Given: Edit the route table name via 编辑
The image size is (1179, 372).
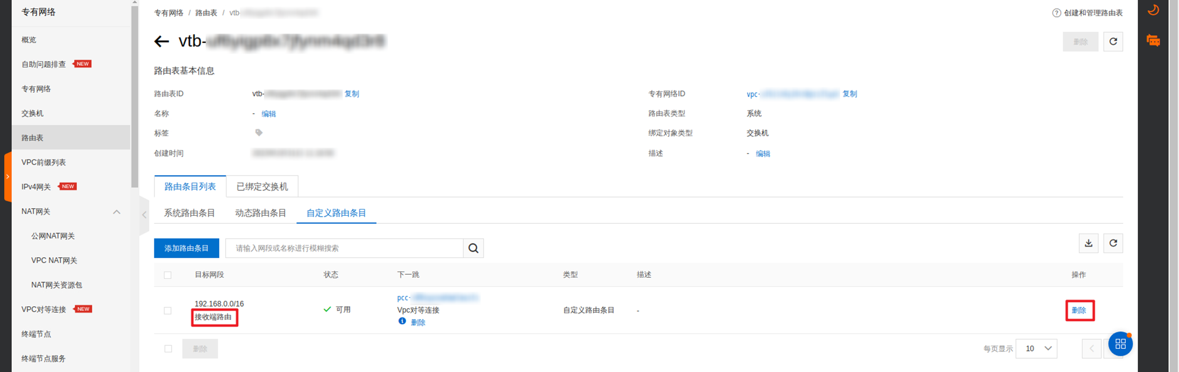Looking at the screenshot, I should tap(269, 114).
